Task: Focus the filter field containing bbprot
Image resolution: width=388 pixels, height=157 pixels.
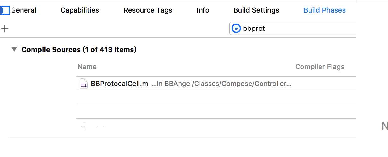Action: pyautogui.click(x=293, y=28)
